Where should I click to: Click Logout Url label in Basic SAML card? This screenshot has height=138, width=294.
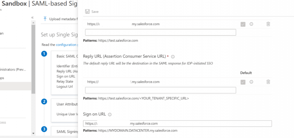pyautogui.click(x=65, y=87)
